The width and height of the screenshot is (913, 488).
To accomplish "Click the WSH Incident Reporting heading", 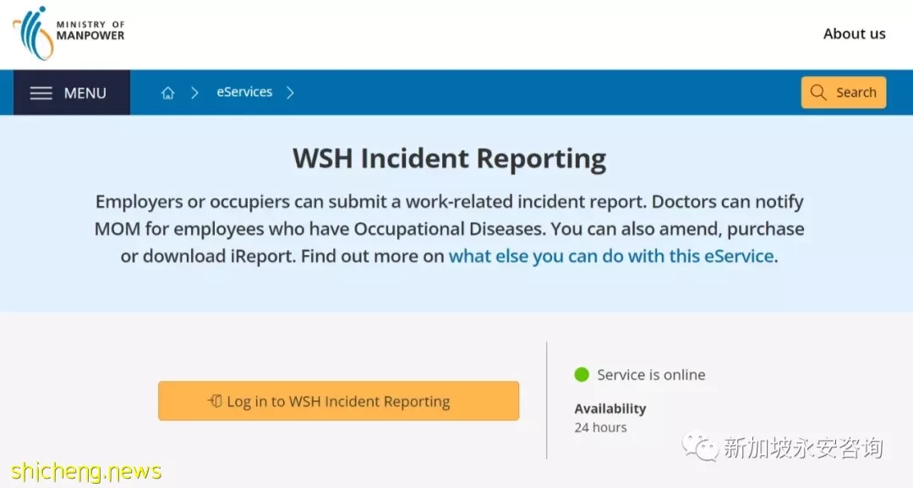I will (x=449, y=158).
